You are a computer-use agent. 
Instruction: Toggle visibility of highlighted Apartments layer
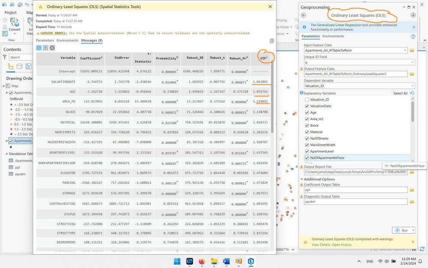coord(11,141)
